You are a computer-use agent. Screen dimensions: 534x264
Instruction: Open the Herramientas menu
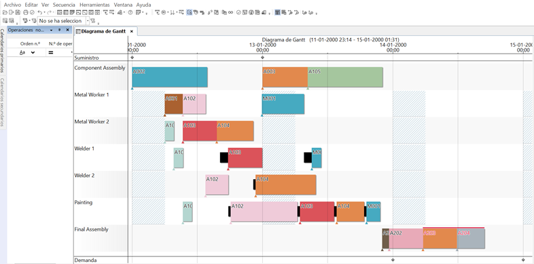point(94,5)
